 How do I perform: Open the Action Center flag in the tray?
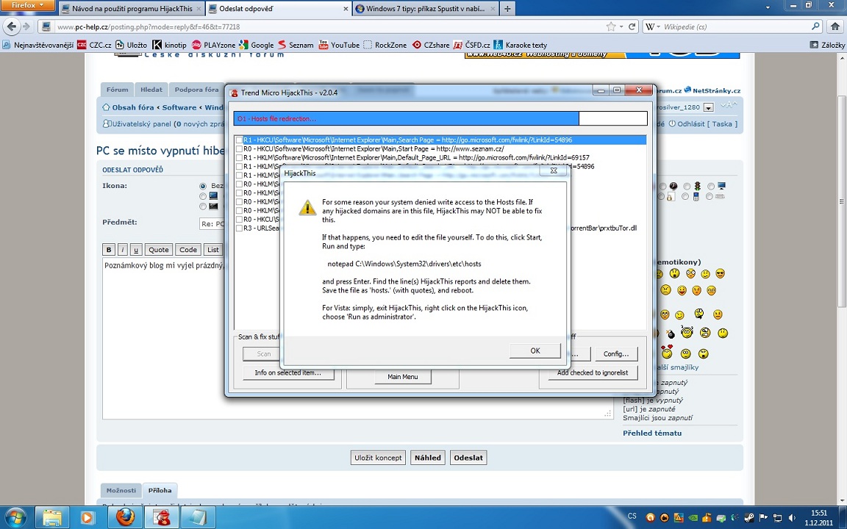pyautogui.click(x=763, y=518)
